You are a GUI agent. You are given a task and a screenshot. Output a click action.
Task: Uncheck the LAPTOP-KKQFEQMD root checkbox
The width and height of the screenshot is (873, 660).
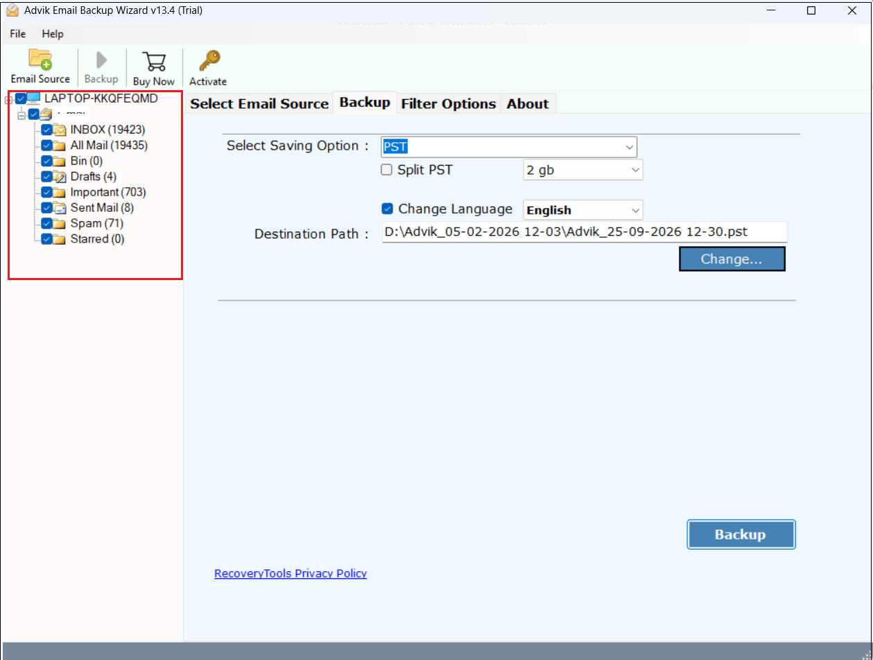pos(21,98)
